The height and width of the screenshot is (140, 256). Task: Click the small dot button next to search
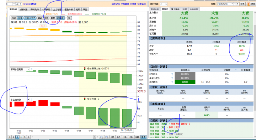coord(20,4)
